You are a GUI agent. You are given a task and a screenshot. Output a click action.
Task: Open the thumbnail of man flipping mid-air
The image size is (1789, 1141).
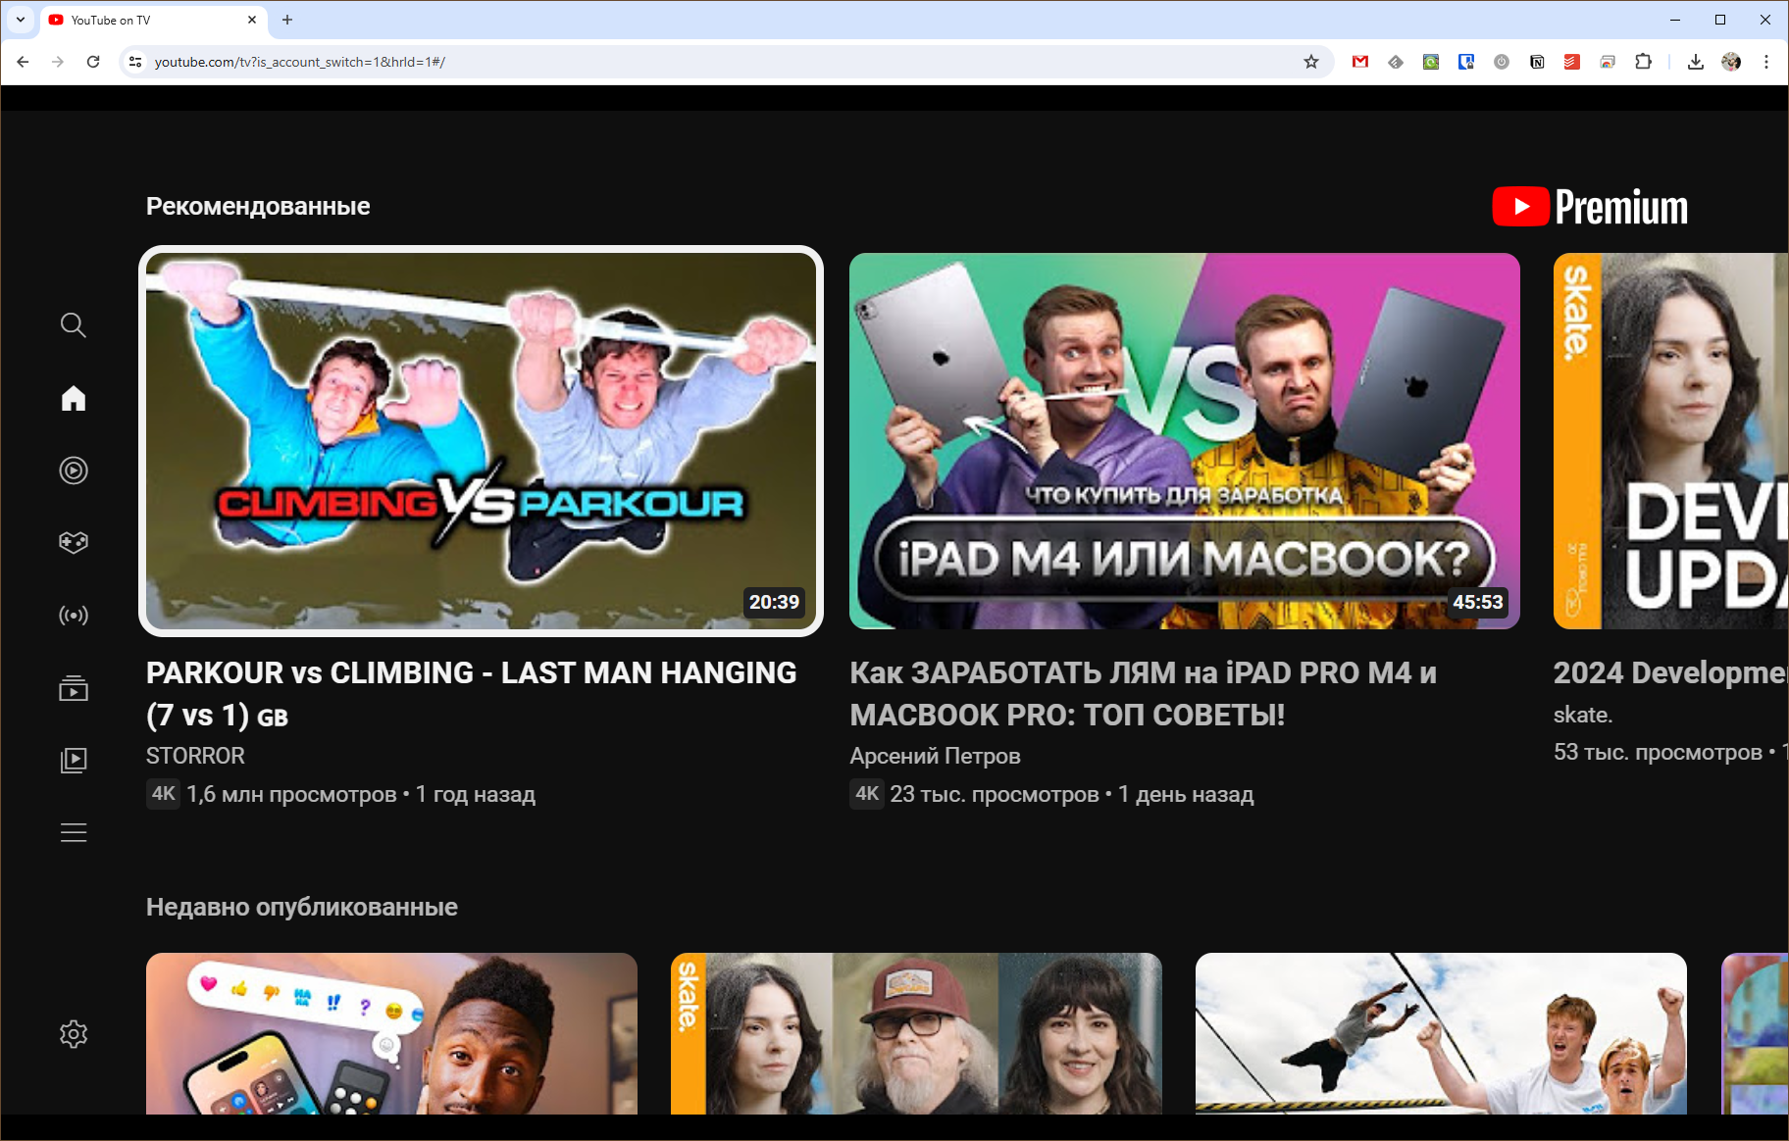click(1441, 1033)
